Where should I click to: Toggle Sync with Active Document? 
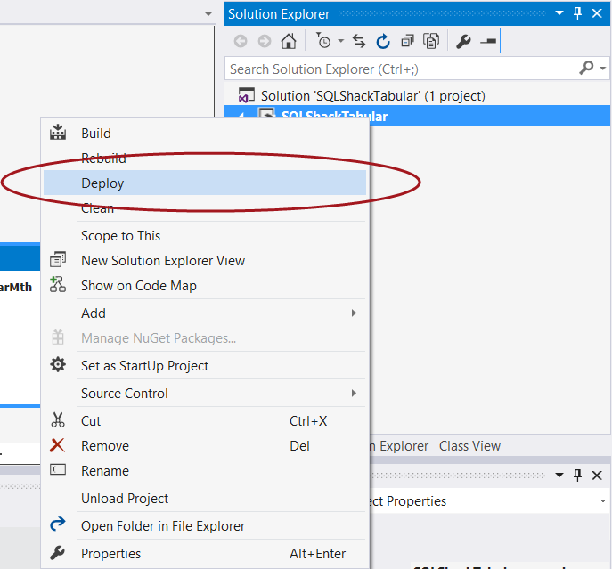click(x=359, y=41)
